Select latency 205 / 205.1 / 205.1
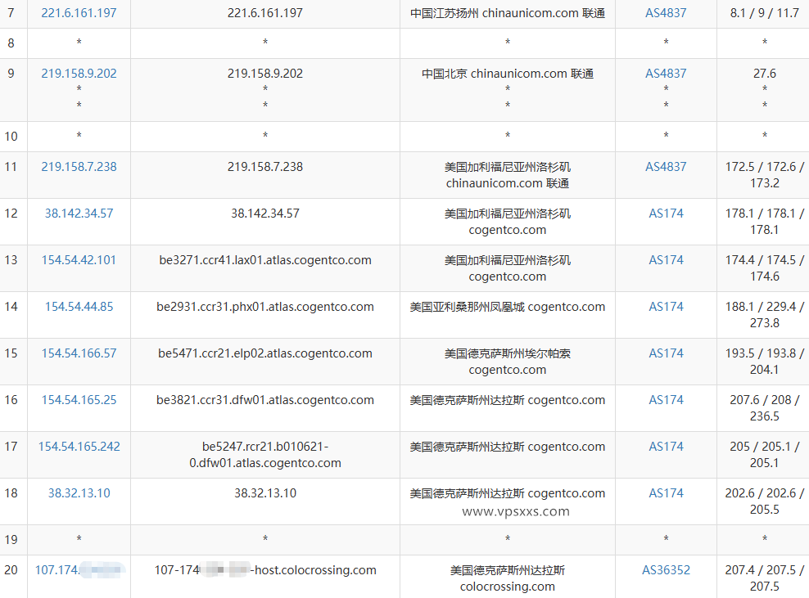Image resolution: width=809 pixels, height=598 pixels. [764, 455]
